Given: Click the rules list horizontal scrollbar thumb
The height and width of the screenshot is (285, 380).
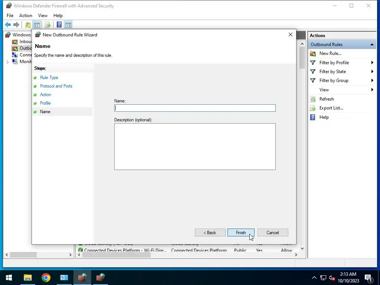Looking at the screenshot, I should (x=116, y=255).
